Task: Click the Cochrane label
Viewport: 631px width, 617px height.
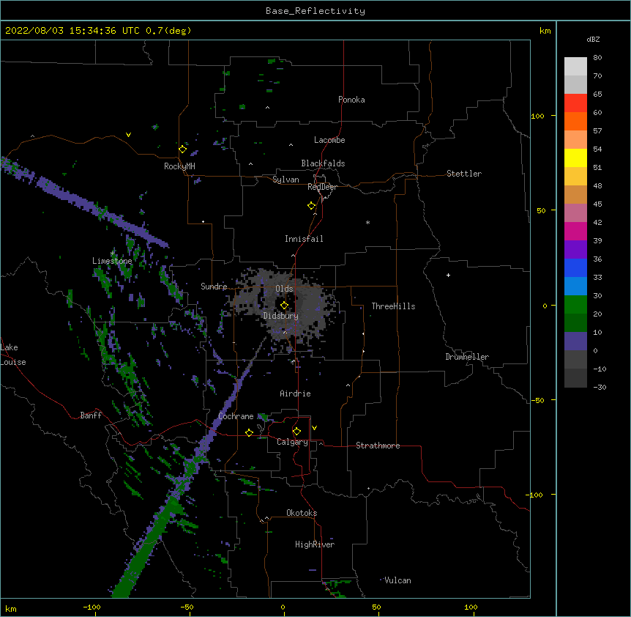Action: (x=236, y=416)
